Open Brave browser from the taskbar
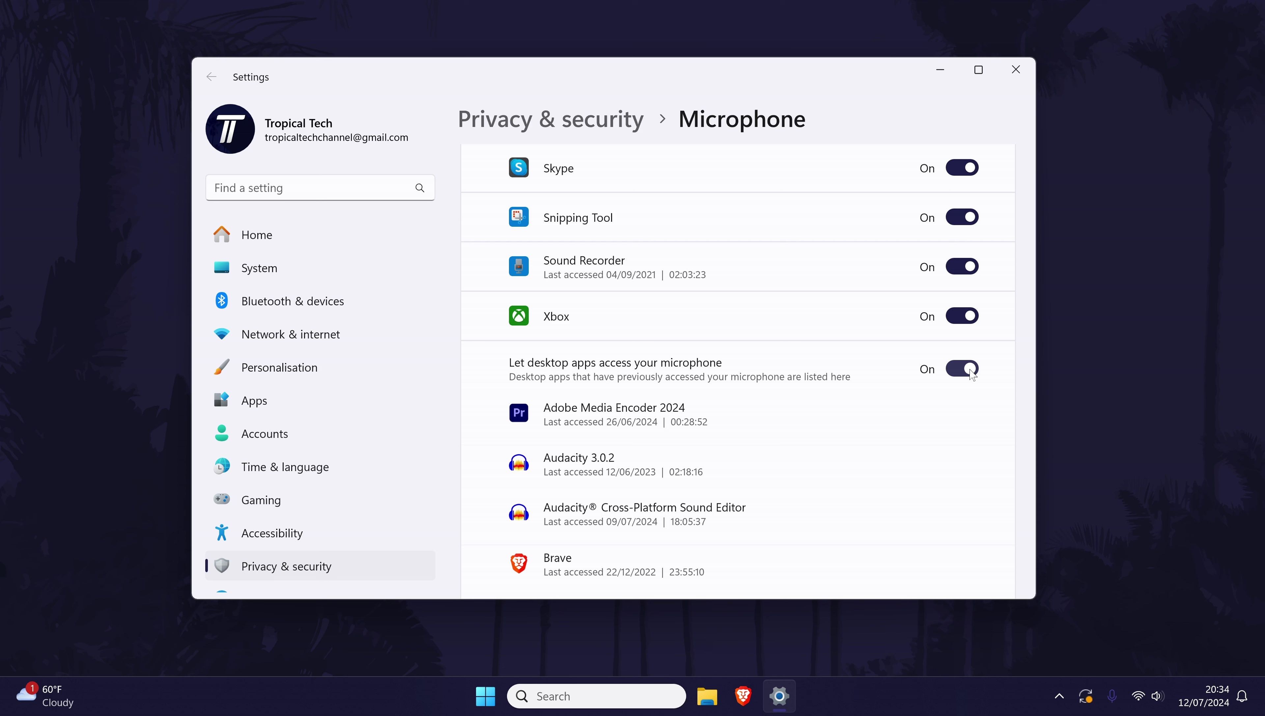Viewport: 1265px width, 716px height. [x=743, y=696]
